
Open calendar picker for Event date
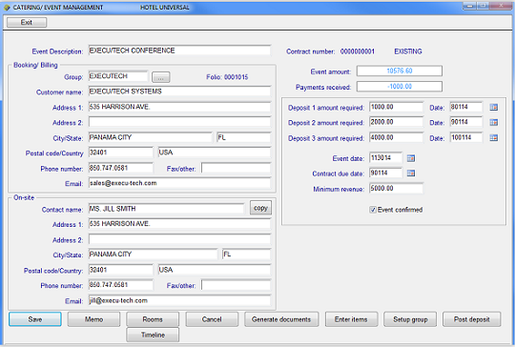[411, 158]
